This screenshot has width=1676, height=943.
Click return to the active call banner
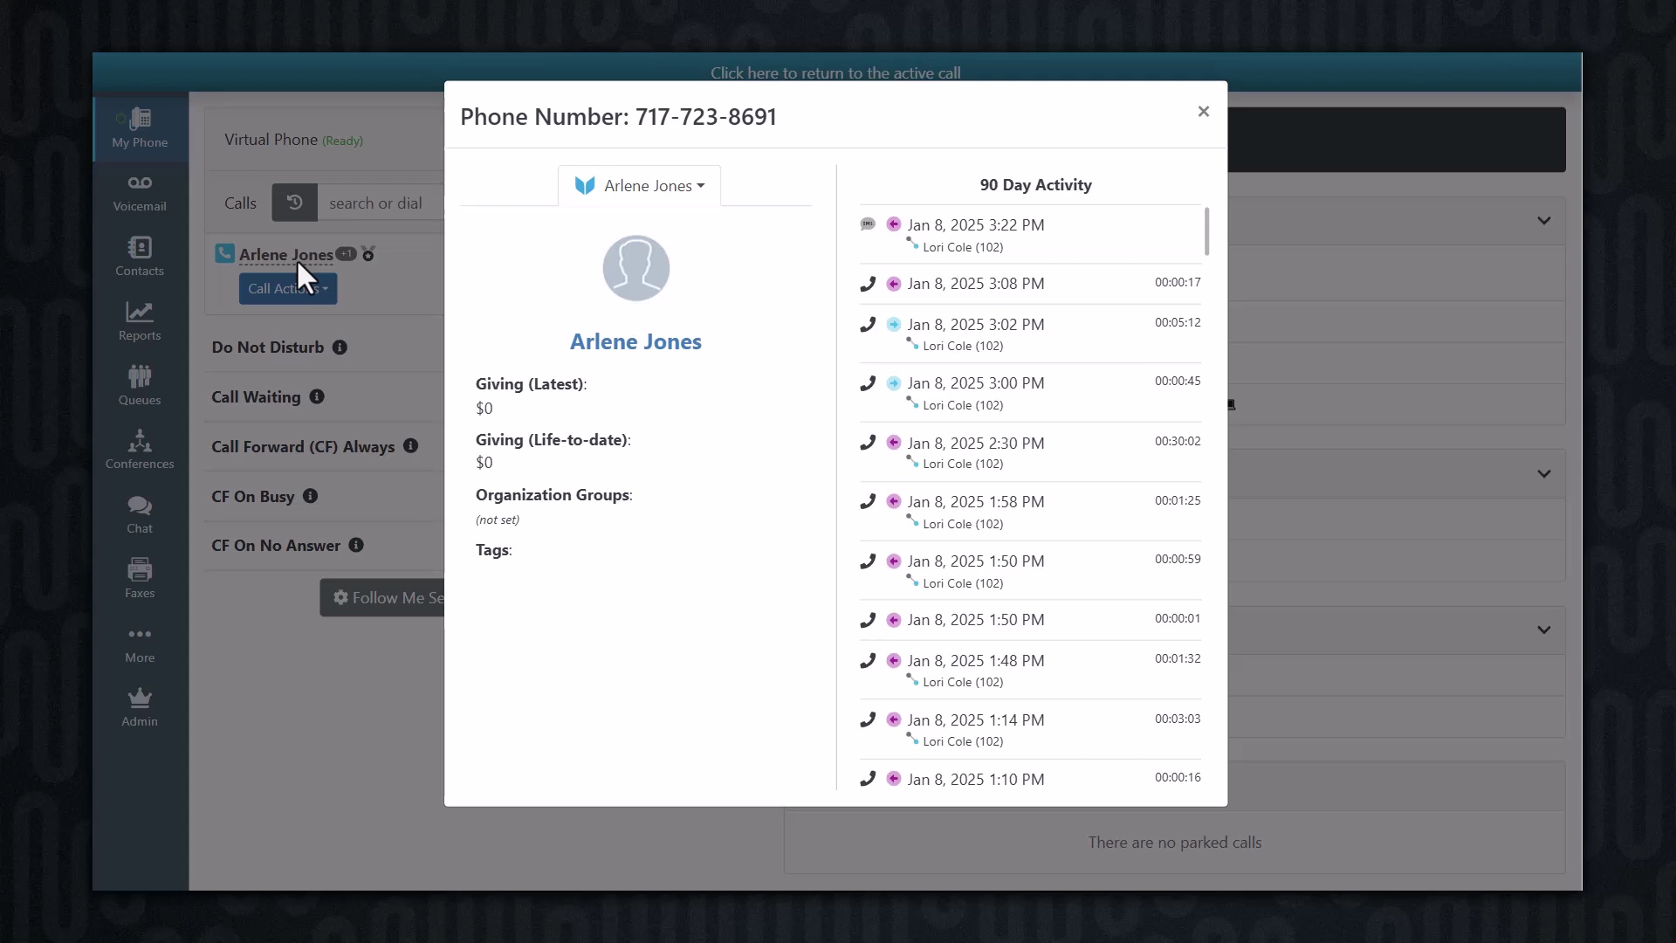(835, 73)
